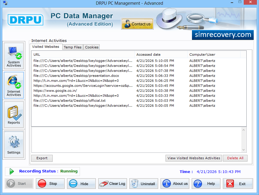Click the Contact us button

[x=137, y=24]
